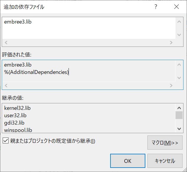Click right arrow of top edit box horizontal scrollbar

(171, 42)
